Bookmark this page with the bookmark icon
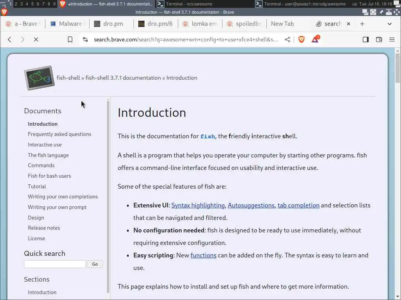The image size is (401, 300). 70,39
